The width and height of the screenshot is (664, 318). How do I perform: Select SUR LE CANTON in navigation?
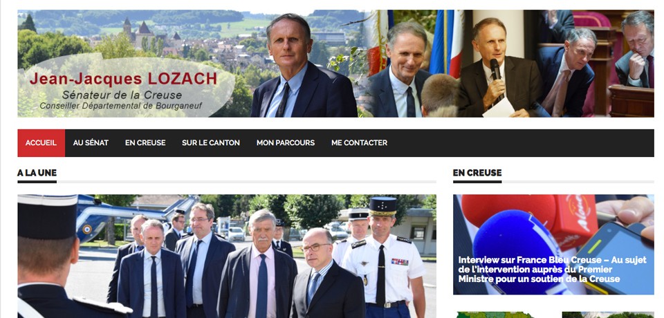pyautogui.click(x=211, y=142)
